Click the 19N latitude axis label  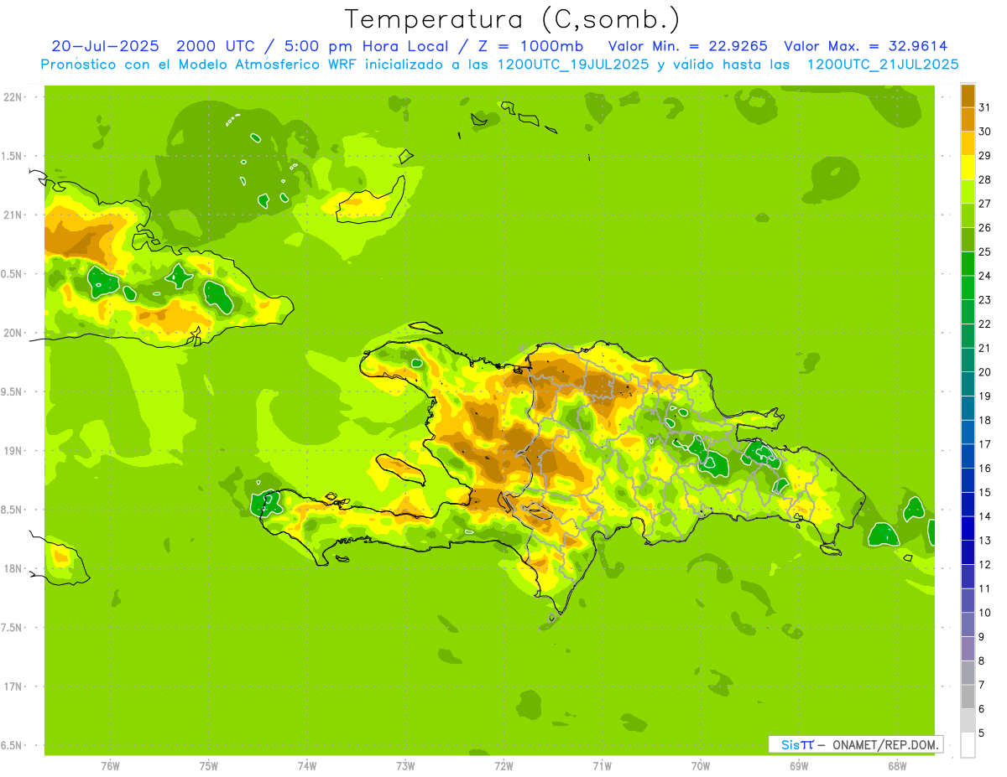tap(13, 451)
